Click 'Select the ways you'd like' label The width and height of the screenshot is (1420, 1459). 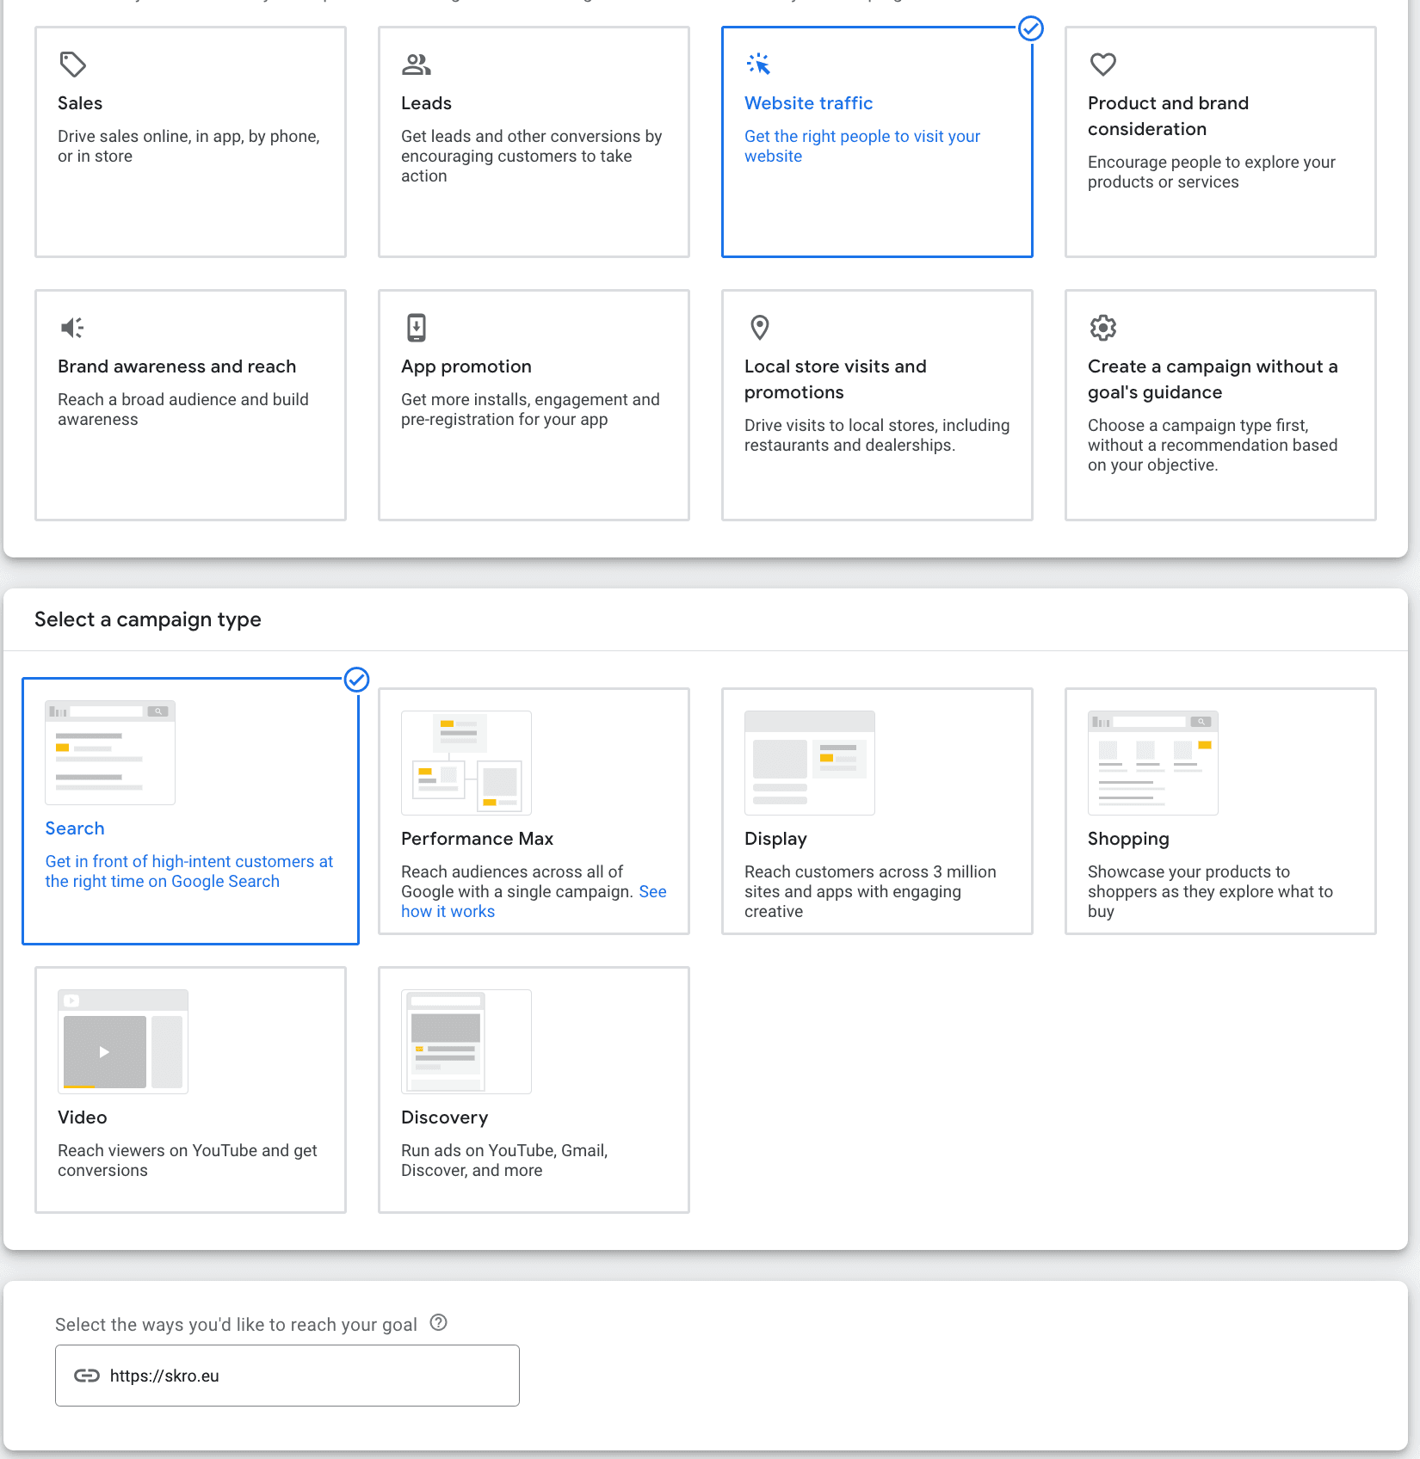point(236,1325)
